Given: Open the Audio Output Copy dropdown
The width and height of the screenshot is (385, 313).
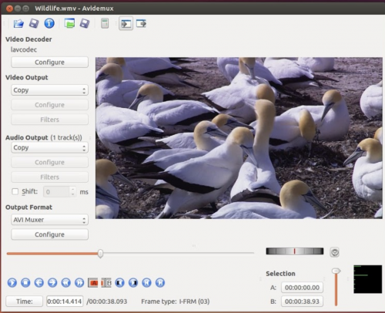Looking at the screenshot, I should [49, 148].
